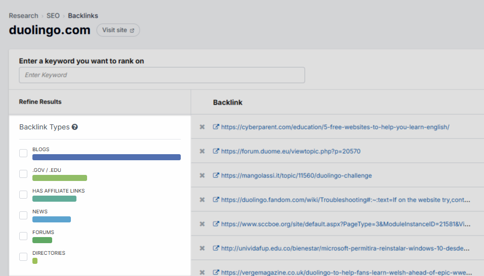Remove the cyberparent.com backlink with X icon
Image resolution: width=484 pixels, height=276 pixels.
(202, 127)
